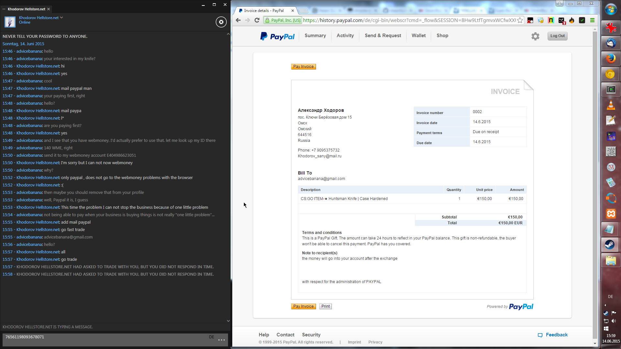The height and width of the screenshot is (349, 621).
Task: Open the Feedback link
Action: [556, 335]
